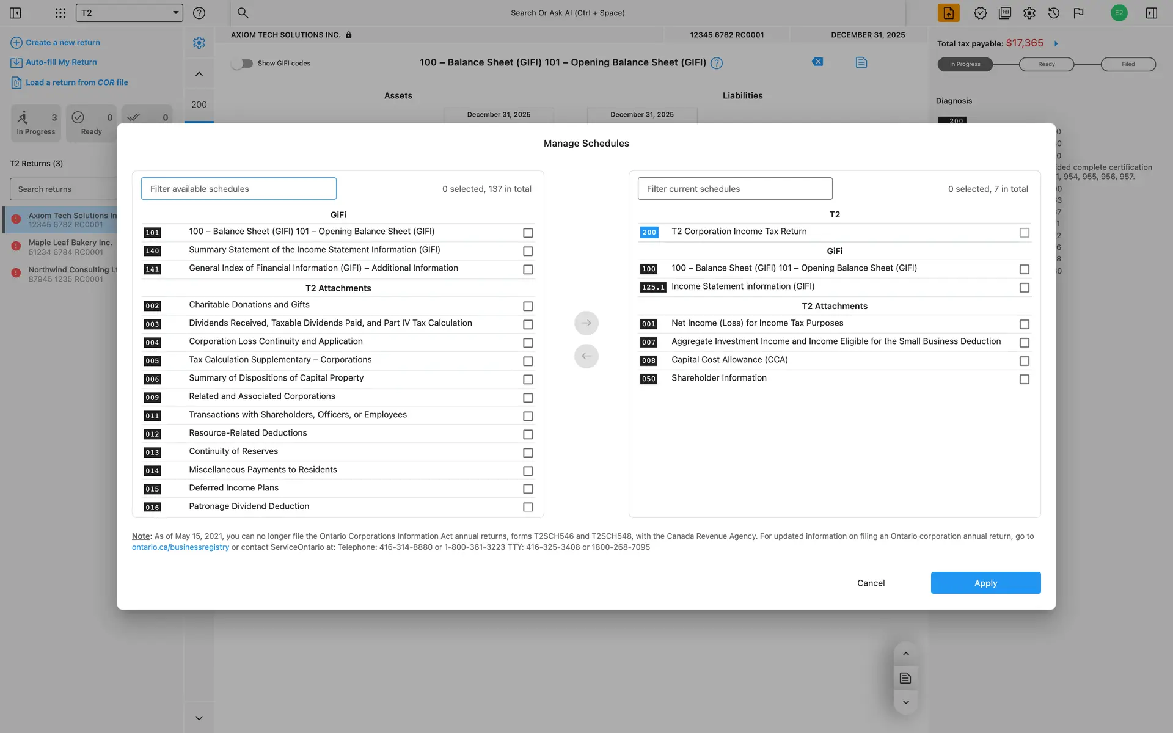Open the T2 return type dropdown
This screenshot has height=733, width=1173.
(x=130, y=13)
